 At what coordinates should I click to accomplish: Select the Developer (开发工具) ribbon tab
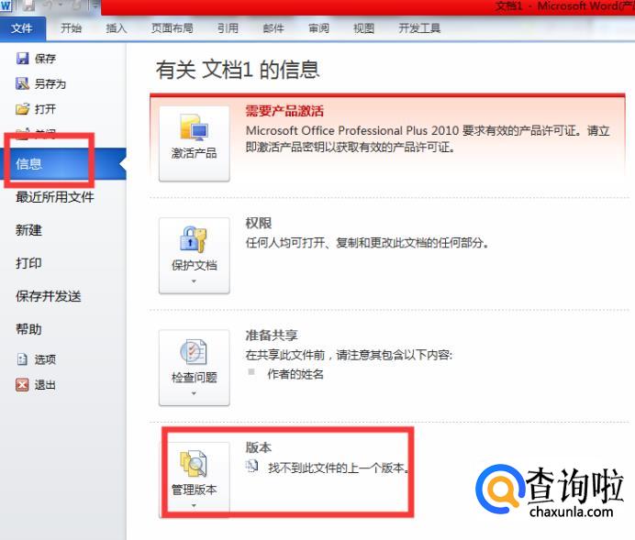pyautogui.click(x=419, y=28)
